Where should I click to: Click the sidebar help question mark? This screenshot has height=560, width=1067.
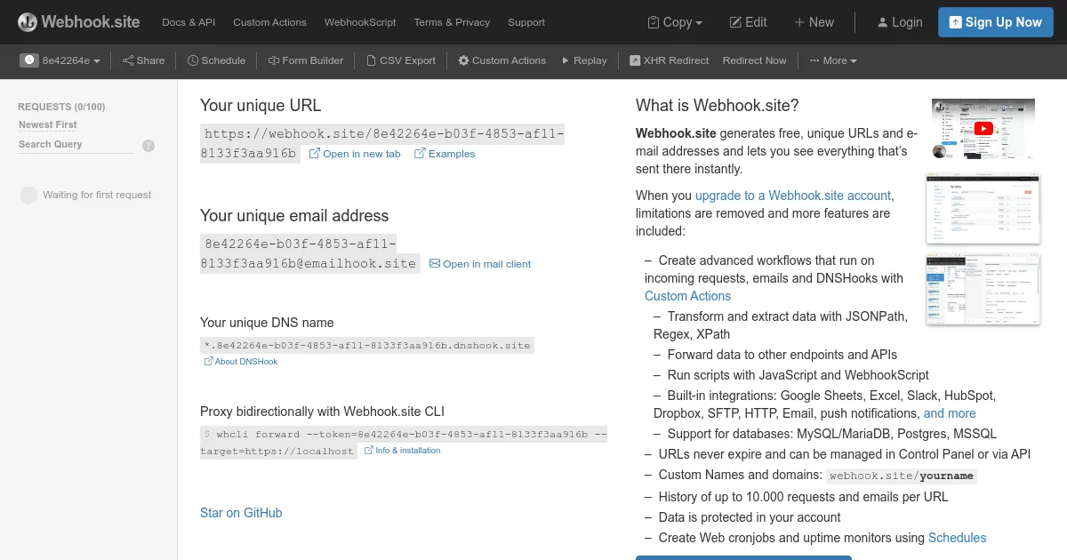(x=148, y=145)
